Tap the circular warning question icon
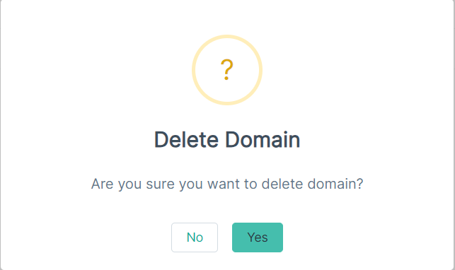455x270 pixels. point(227,70)
